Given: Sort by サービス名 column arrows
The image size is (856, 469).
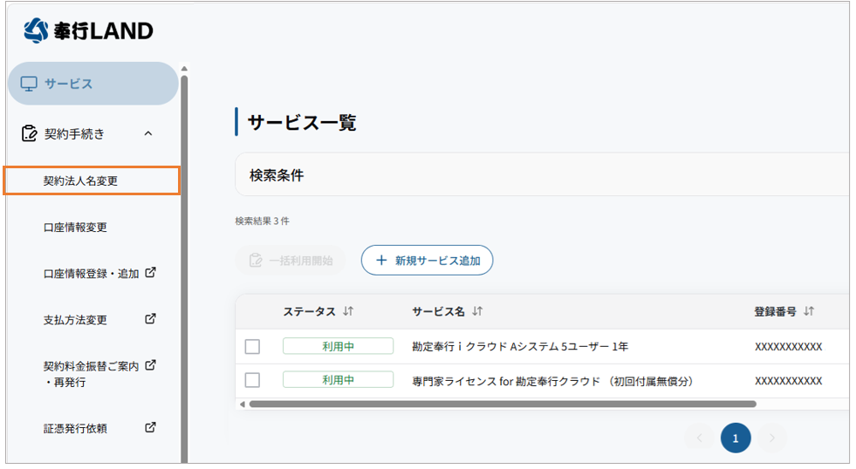Looking at the screenshot, I should [x=477, y=311].
